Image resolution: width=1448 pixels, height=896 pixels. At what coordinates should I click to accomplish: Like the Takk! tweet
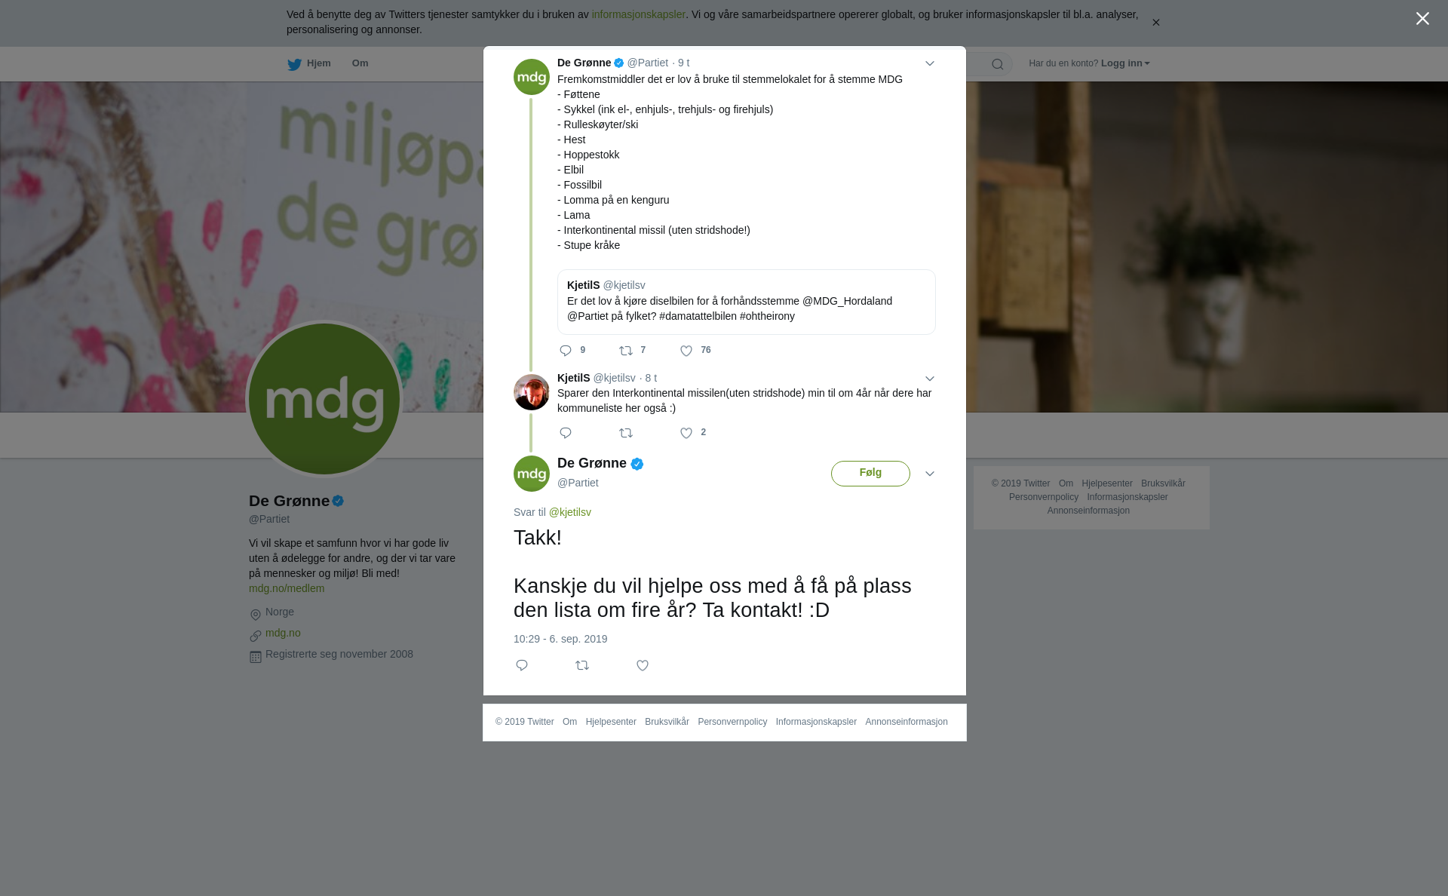pyautogui.click(x=643, y=665)
